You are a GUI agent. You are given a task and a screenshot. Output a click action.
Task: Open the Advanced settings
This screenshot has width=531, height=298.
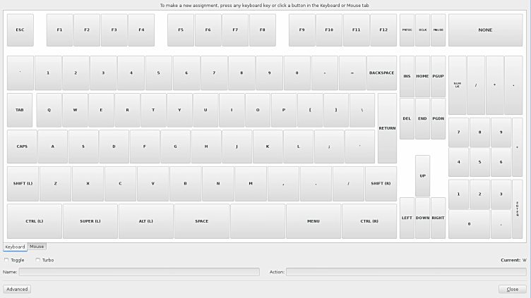[17, 289]
